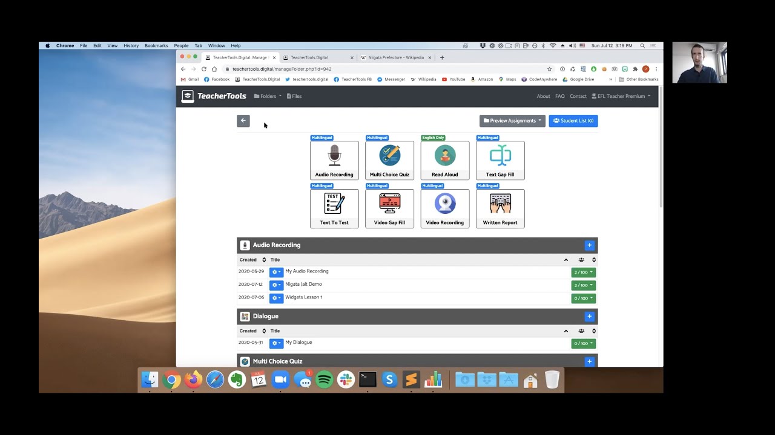Open the 0 / 100 dropdown for Widgets Lesson 1
775x435 pixels.
coord(584,298)
